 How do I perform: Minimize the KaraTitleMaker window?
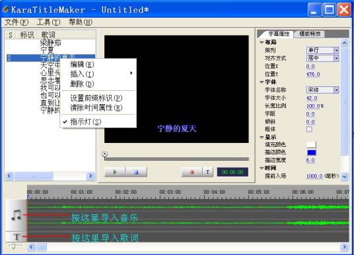[x=314, y=10]
